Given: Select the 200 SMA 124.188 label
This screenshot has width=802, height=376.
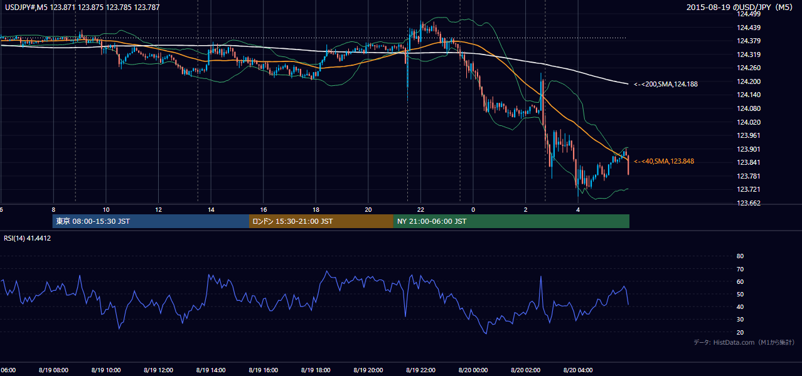Looking at the screenshot, I should tap(666, 84).
